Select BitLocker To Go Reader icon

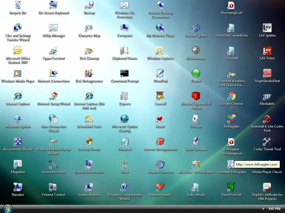click(196, 164)
